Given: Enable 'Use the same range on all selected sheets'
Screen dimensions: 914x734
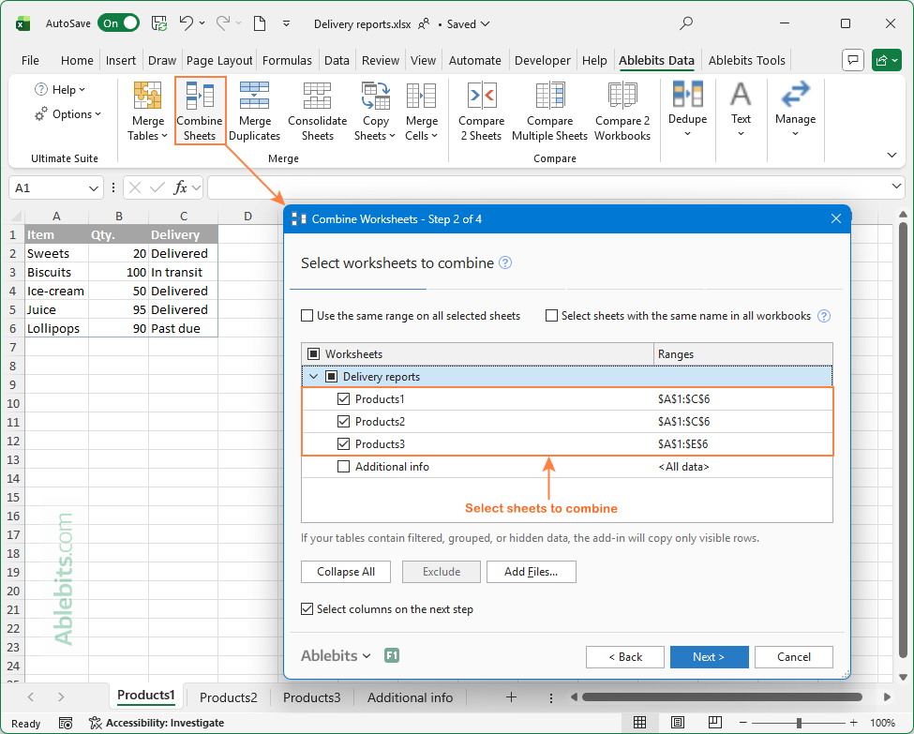Looking at the screenshot, I should (x=307, y=316).
